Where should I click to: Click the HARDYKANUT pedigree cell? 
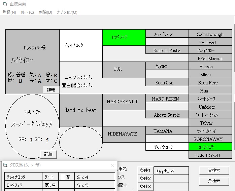tap(124, 102)
